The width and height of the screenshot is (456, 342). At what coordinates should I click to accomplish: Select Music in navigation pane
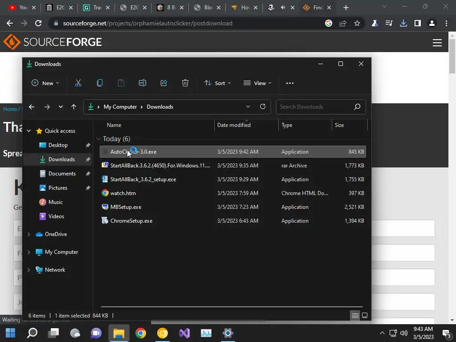[55, 202]
